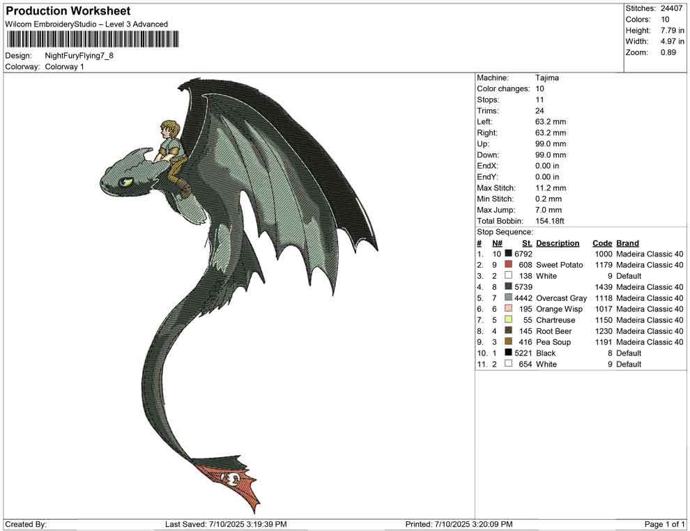Click the Overcast Gray color swatch
This screenshot has height=531, width=690.
[508, 298]
